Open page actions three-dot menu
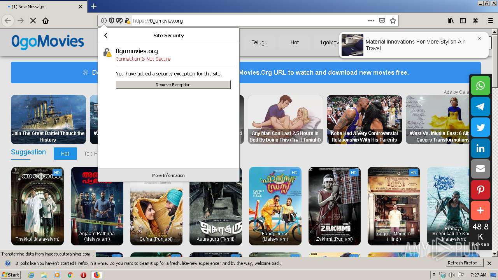Viewport: 498px width, 280px height. pos(371,21)
